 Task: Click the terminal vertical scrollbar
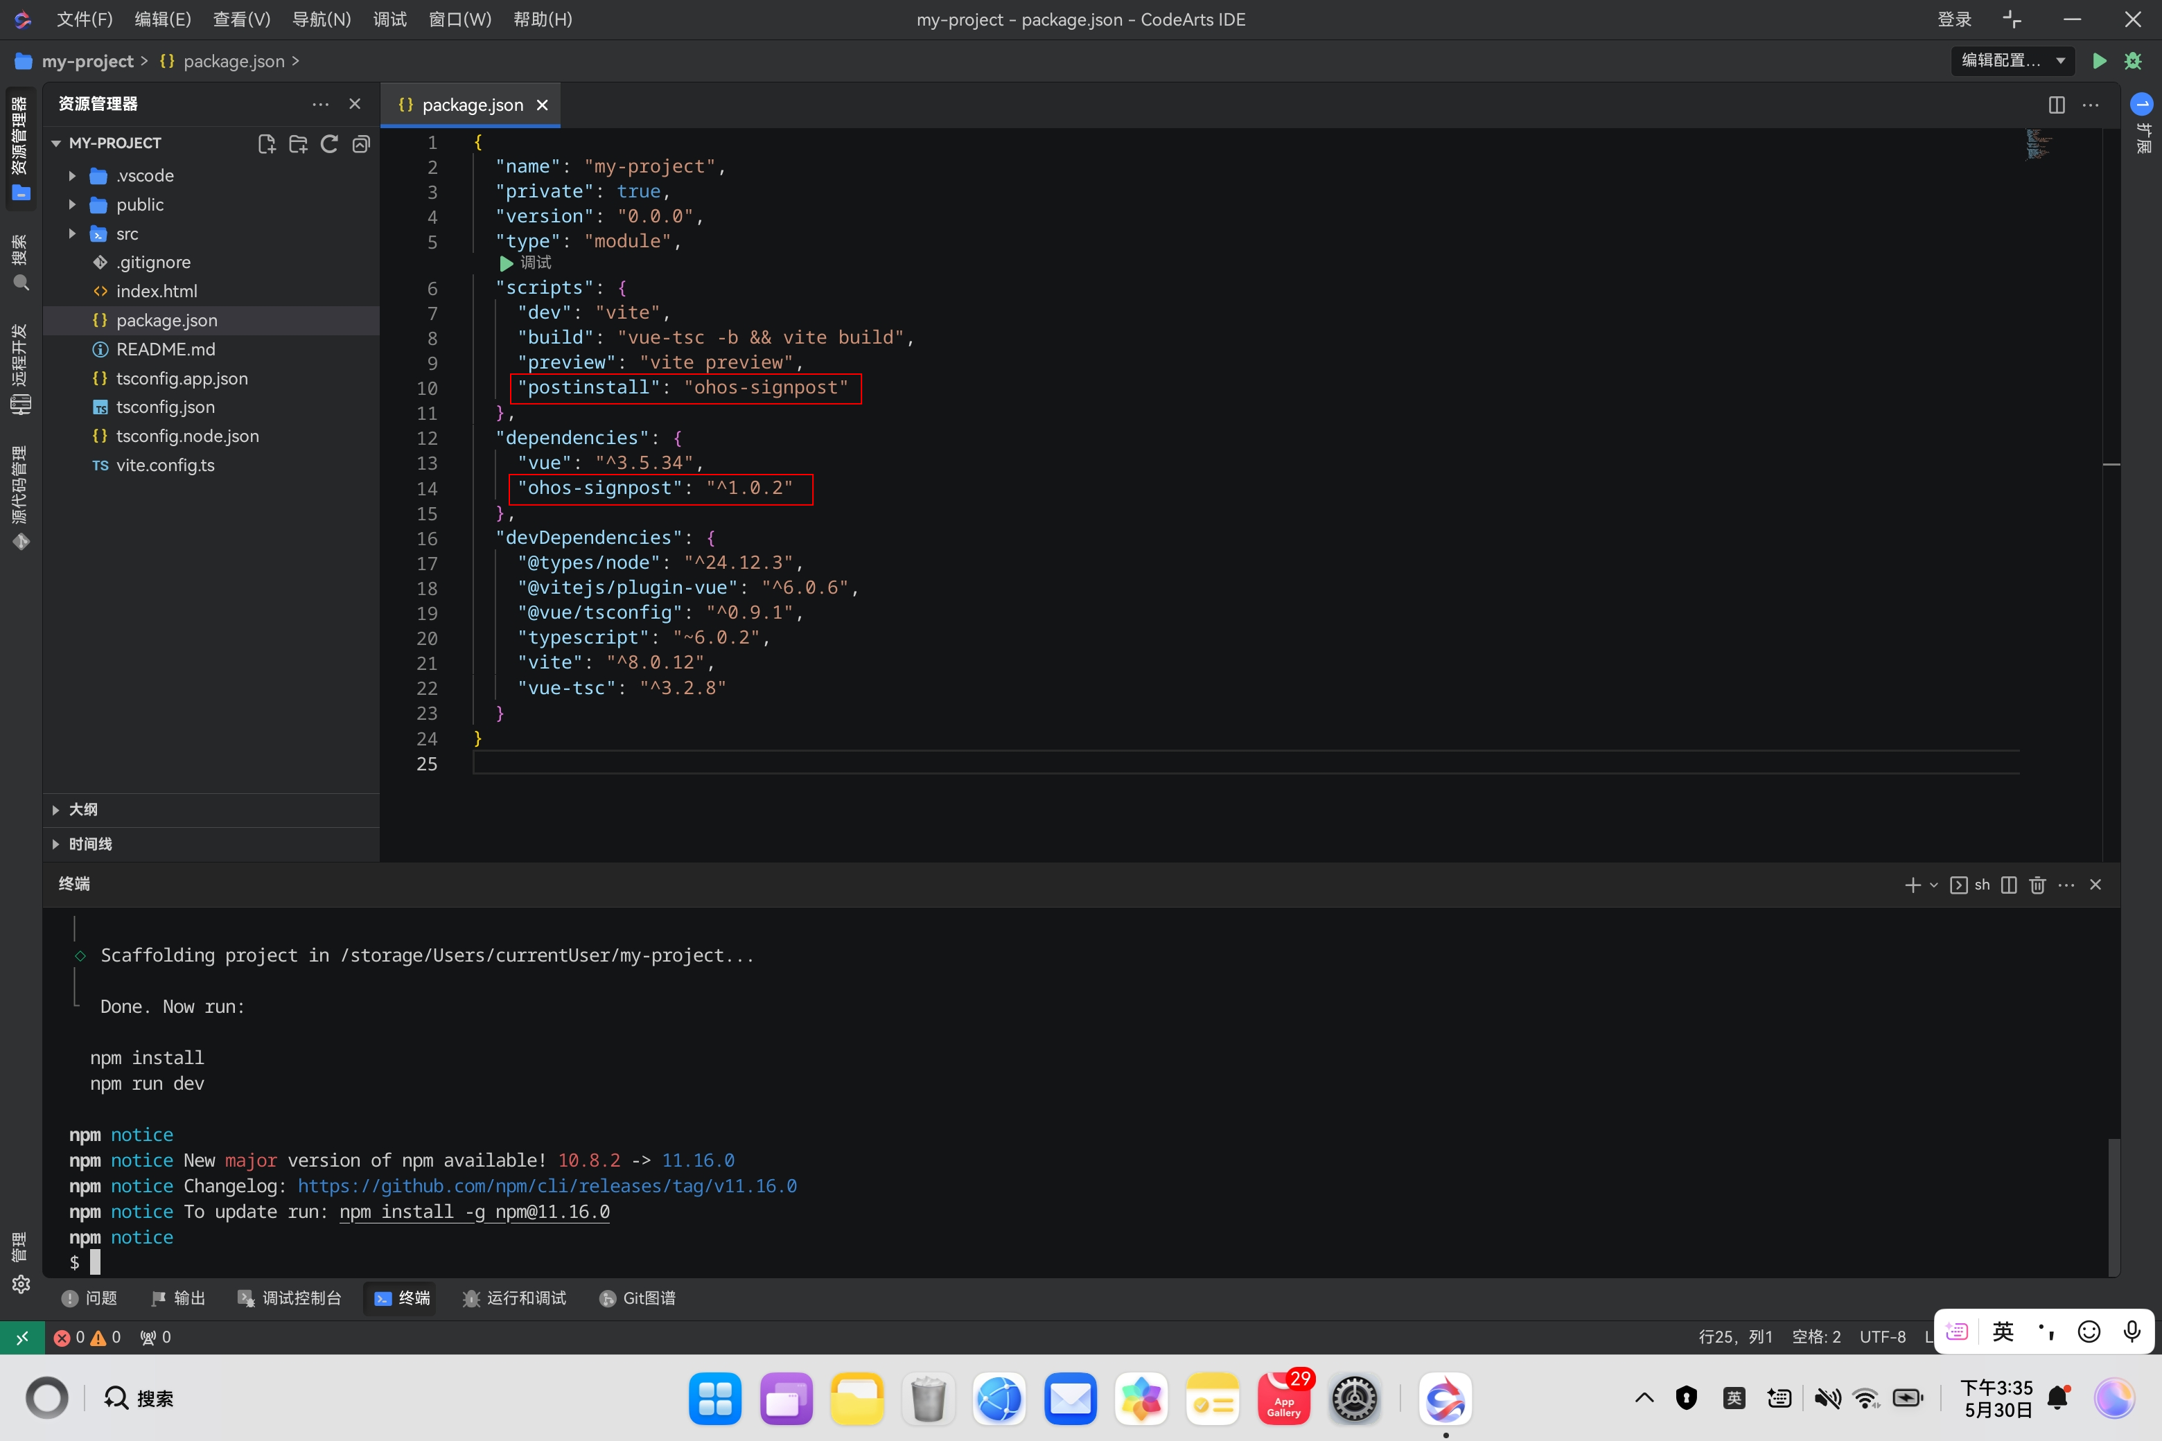click(2113, 1207)
